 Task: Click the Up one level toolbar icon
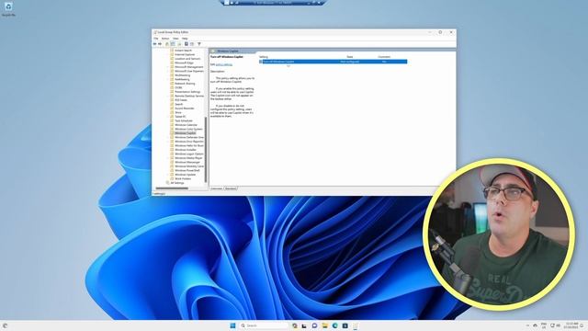167,44
